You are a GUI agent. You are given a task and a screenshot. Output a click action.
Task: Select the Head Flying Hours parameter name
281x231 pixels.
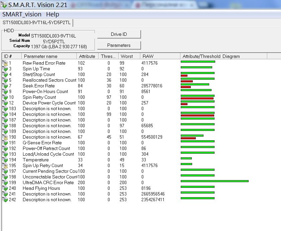(41, 188)
